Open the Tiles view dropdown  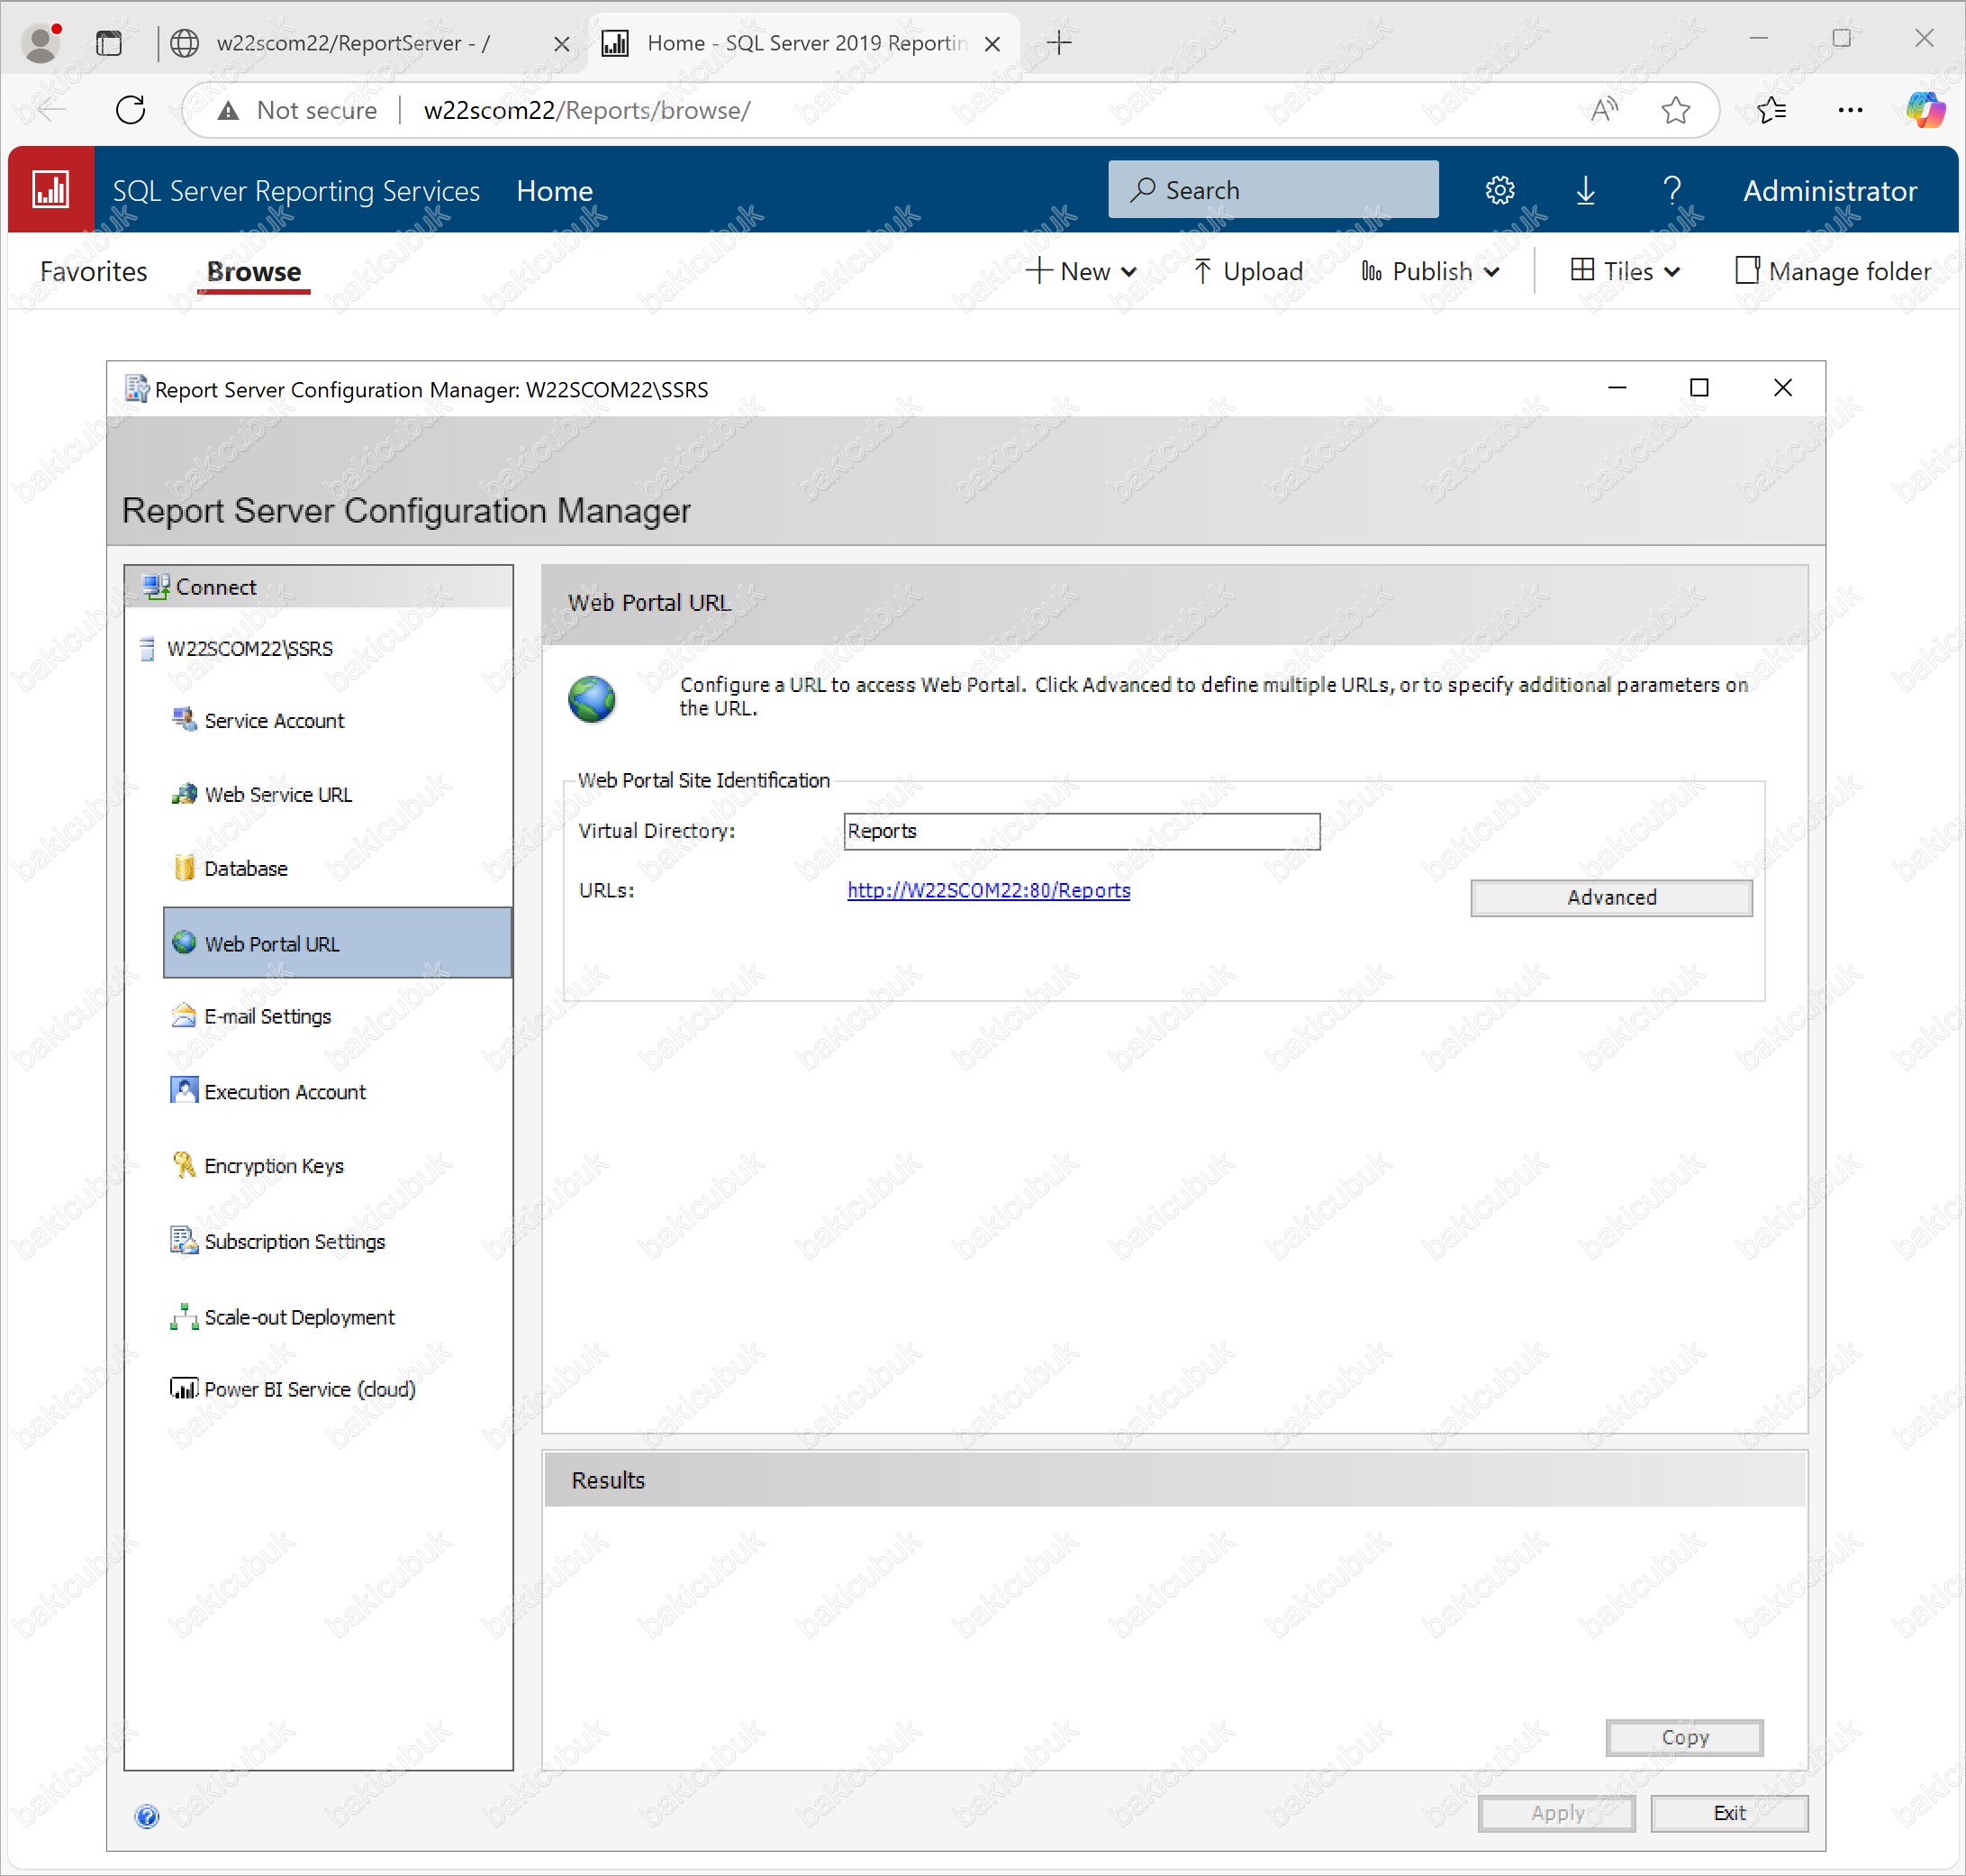[1626, 271]
